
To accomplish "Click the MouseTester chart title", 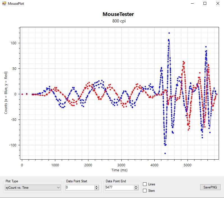I will pos(118,14).
